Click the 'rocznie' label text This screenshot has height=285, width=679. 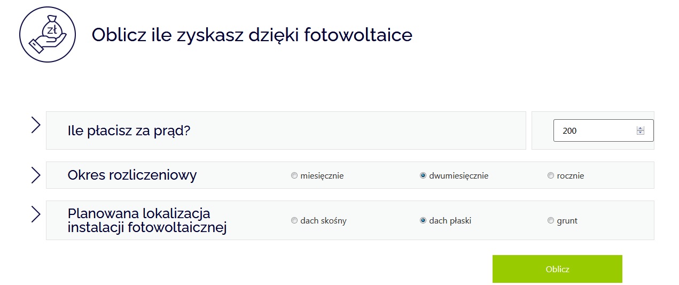[571, 175]
